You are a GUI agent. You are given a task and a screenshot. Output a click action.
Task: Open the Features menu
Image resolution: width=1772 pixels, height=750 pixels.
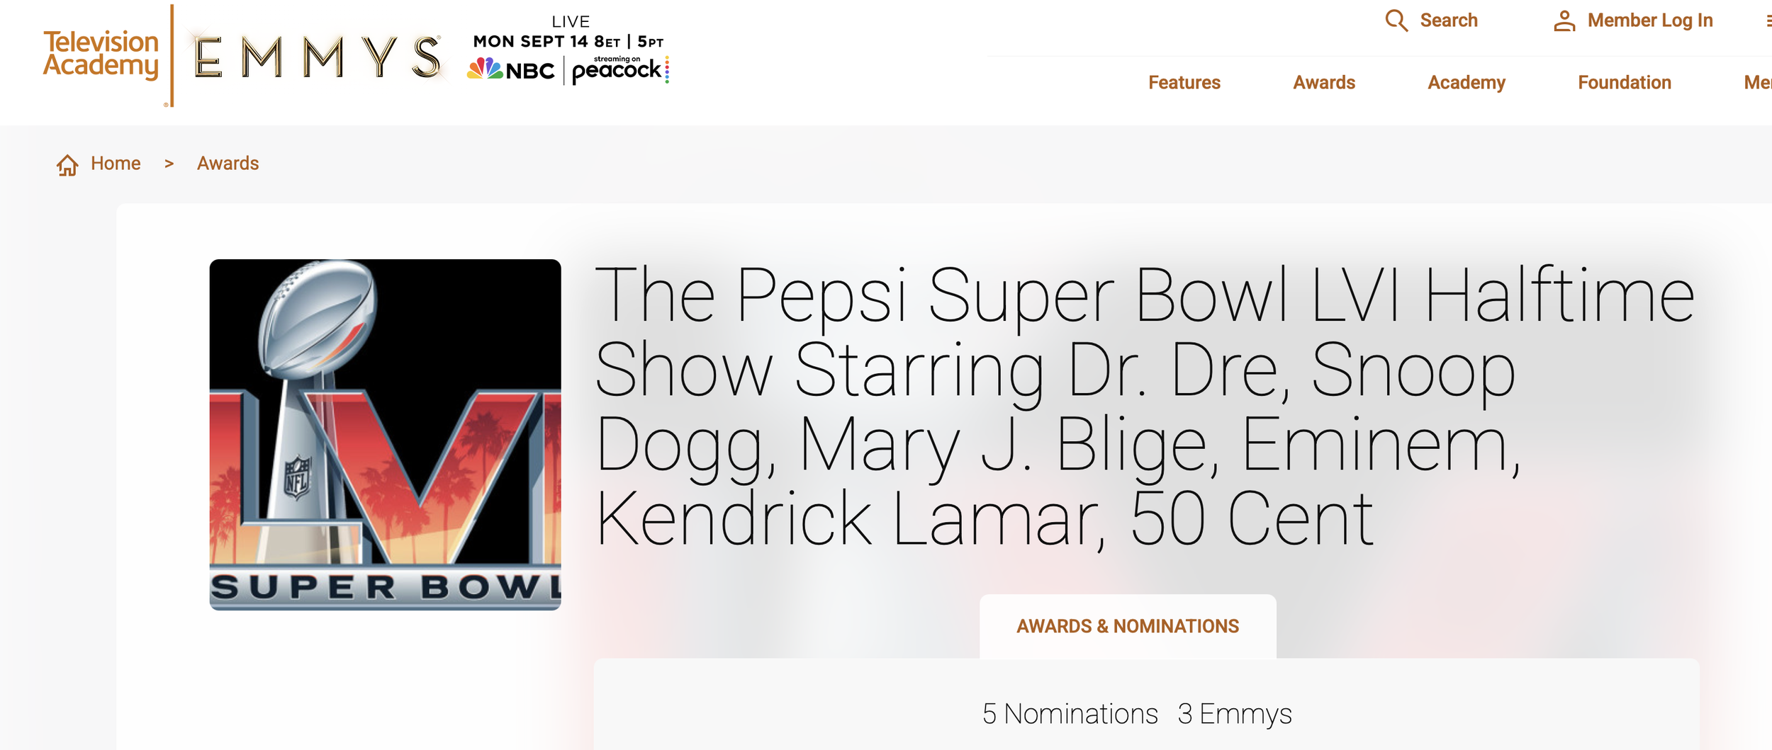1184,83
